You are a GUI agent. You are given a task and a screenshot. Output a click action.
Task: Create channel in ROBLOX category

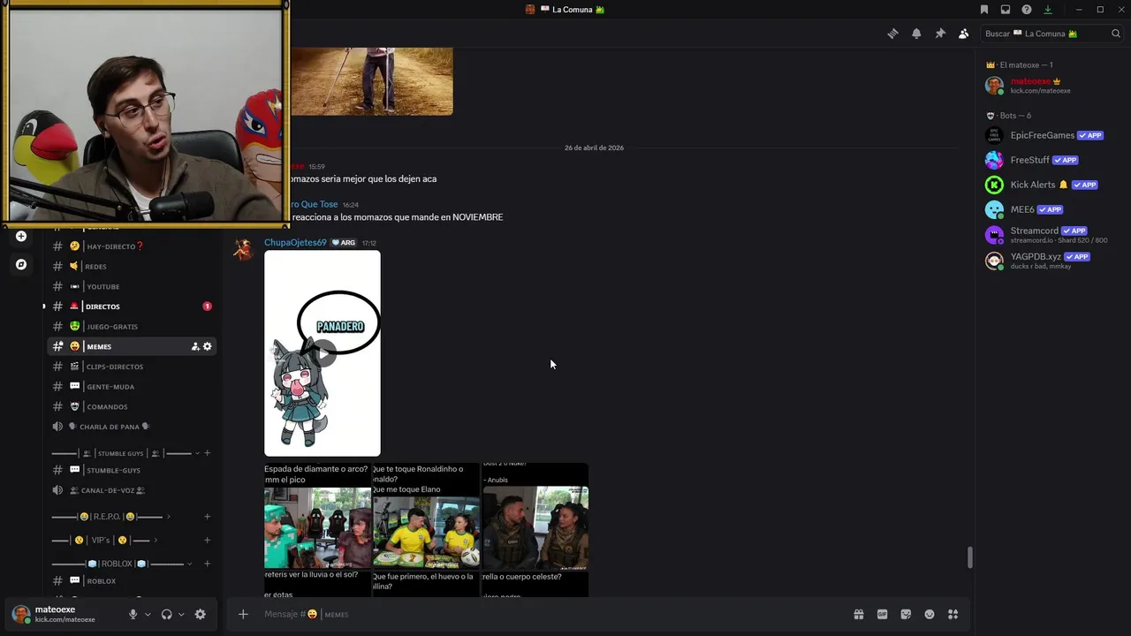click(x=207, y=564)
